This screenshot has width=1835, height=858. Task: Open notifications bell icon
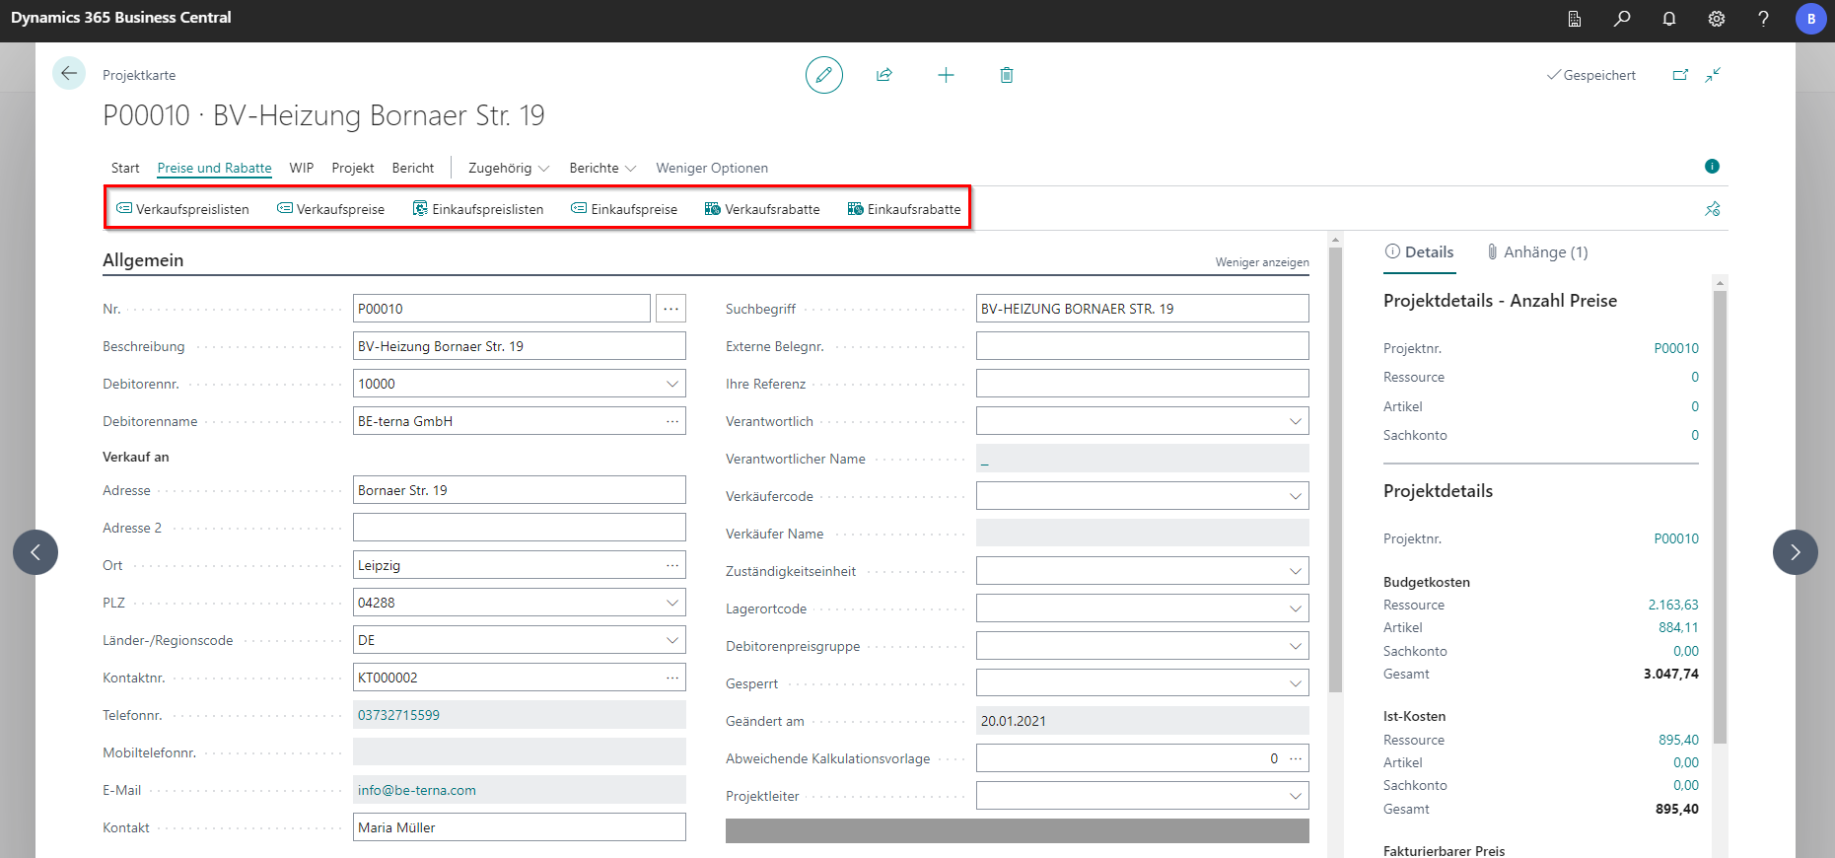coord(1669,19)
